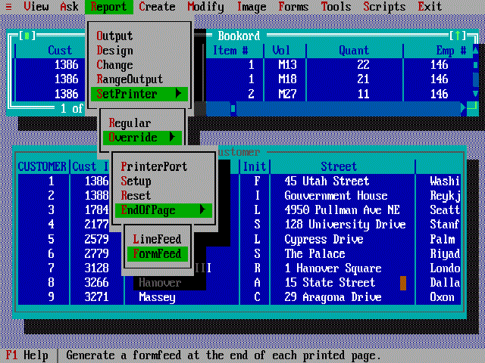Select FormFeed option
The height and width of the screenshot is (363, 485).
click(157, 254)
